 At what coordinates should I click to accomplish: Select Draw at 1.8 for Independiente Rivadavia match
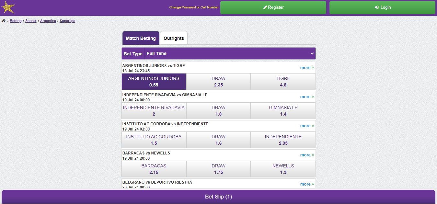[x=218, y=111]
